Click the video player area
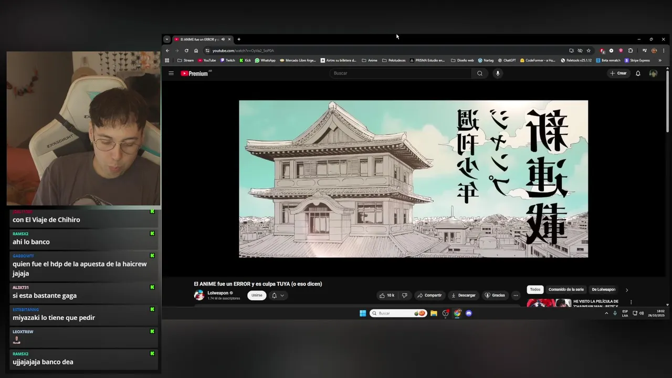 point(413,178)
